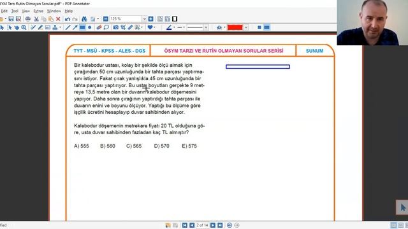
Task: Expand the Favorites heart dropdown
Action: [154, 27]
